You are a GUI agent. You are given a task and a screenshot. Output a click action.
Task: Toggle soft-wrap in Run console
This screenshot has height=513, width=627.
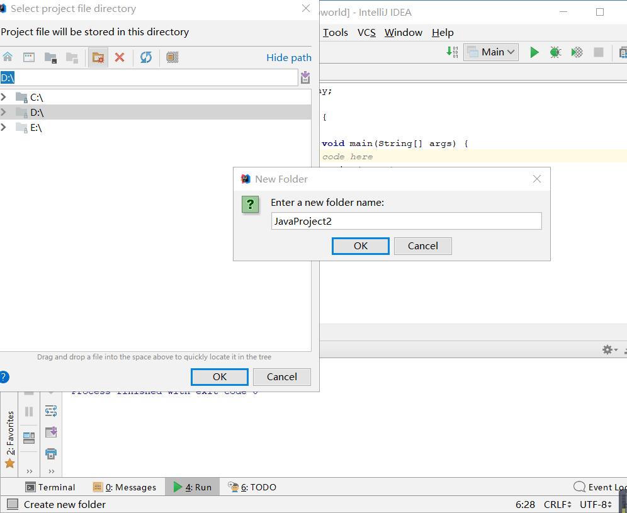[51, 410]
